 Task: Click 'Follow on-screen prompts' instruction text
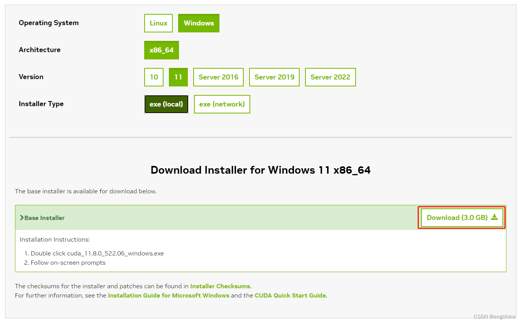pos(68,263)
